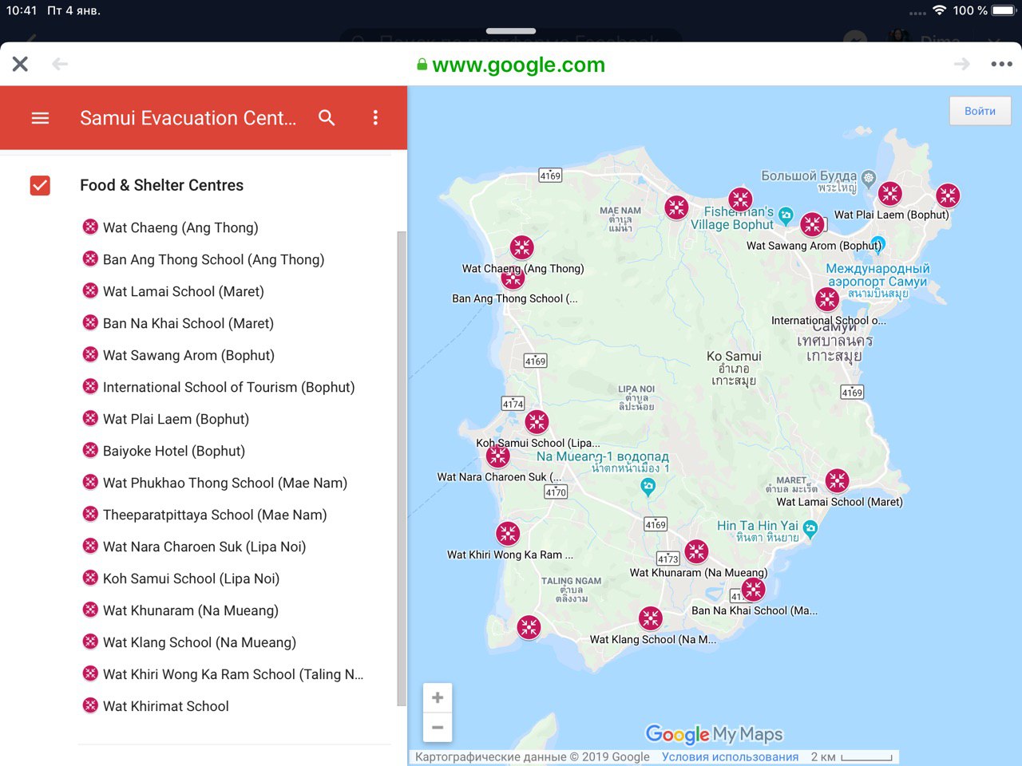Click the marker above Fisherman's Village Bophut

[x=740, y=199]
